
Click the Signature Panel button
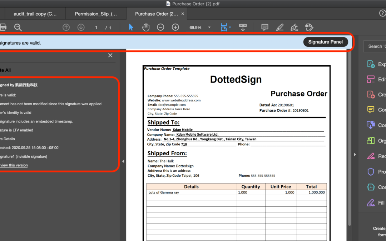[325, 42]
